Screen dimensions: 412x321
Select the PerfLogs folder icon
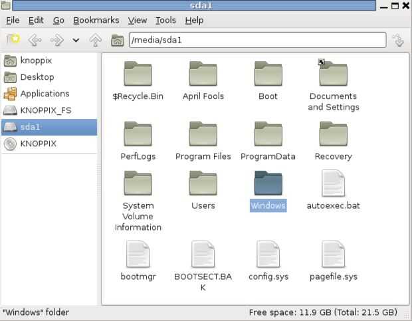(138, 134)
